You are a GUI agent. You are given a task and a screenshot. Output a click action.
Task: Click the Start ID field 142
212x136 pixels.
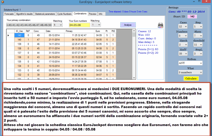(x=192, y=16)
